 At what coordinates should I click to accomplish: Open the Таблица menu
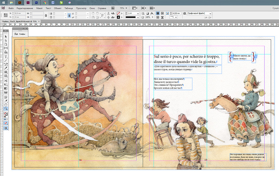[x=69, y=8]
